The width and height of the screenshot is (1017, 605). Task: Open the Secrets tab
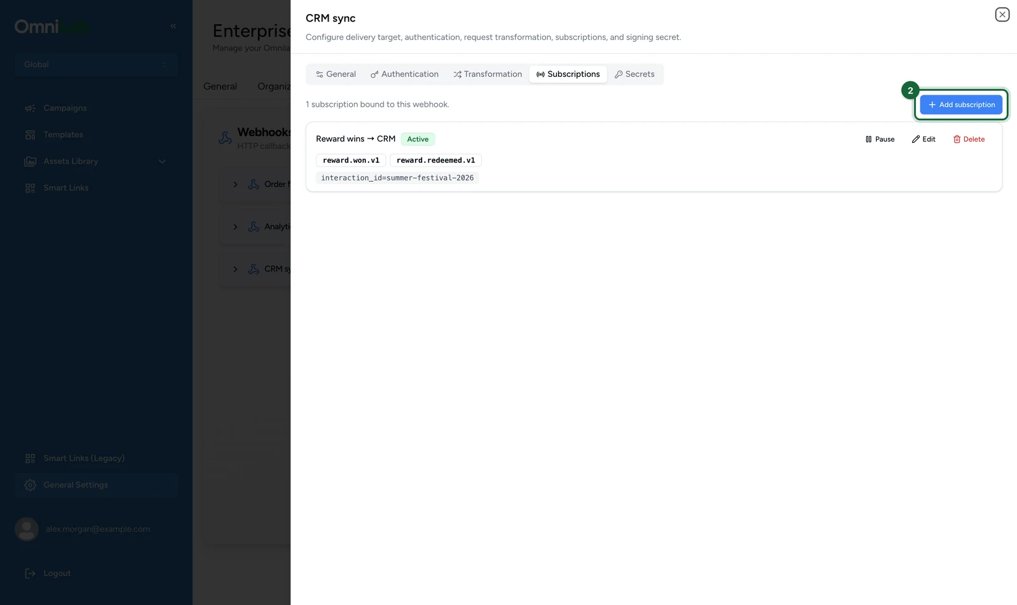pyautogui.click(x=634, y=74)
